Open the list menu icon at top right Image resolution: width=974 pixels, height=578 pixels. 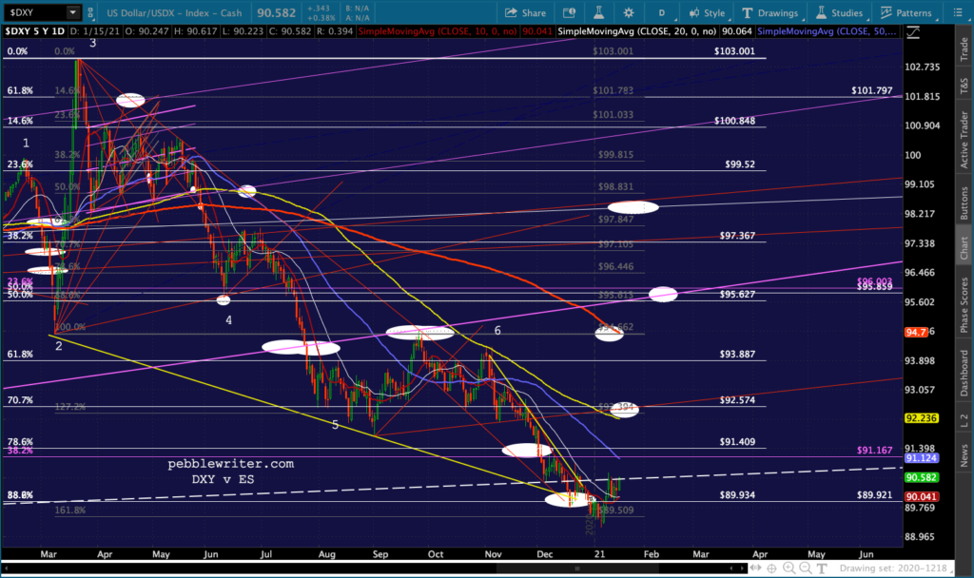coord(957,12)
